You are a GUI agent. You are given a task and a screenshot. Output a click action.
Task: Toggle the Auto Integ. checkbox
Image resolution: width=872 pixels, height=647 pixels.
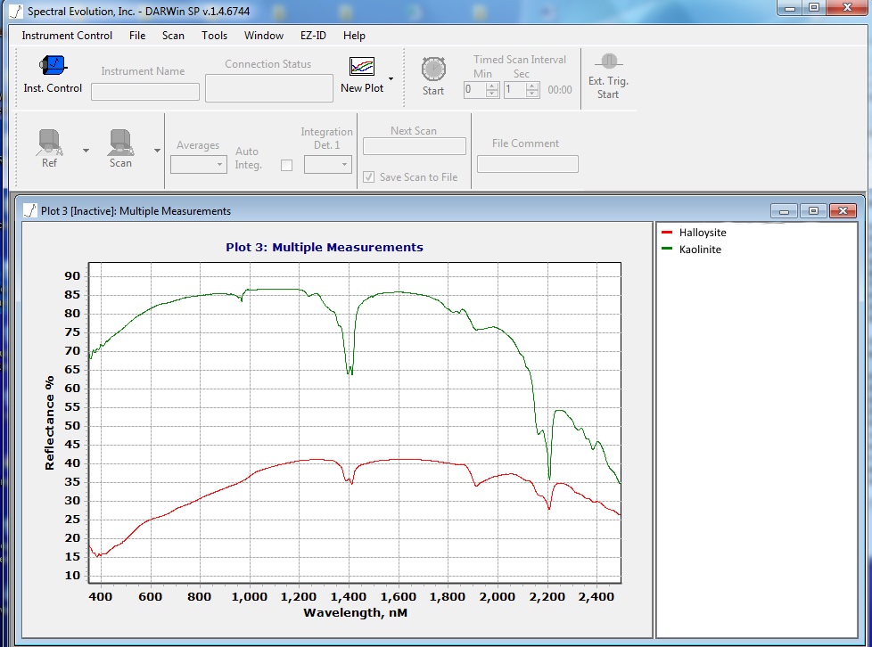click(286, 165)
